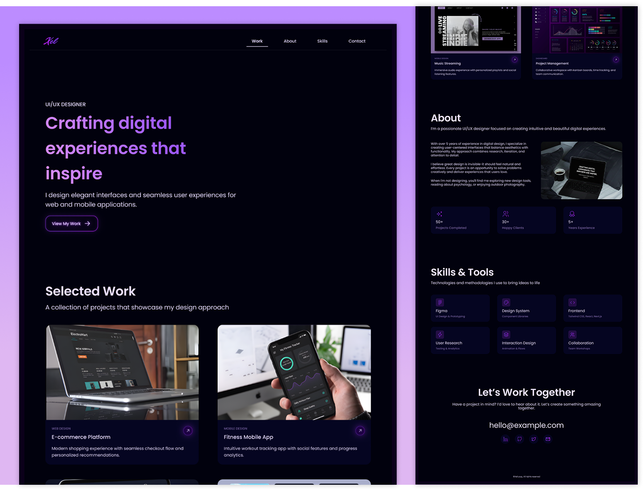Viewport: 644px width, 491px height.
Task: Click the GitHub icon in the footer
Action: coord(519,439)
